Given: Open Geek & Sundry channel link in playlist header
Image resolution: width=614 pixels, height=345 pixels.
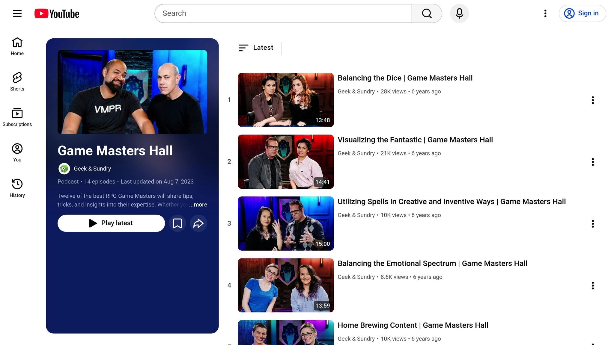Looking at the screenshot, I should 92,169.
